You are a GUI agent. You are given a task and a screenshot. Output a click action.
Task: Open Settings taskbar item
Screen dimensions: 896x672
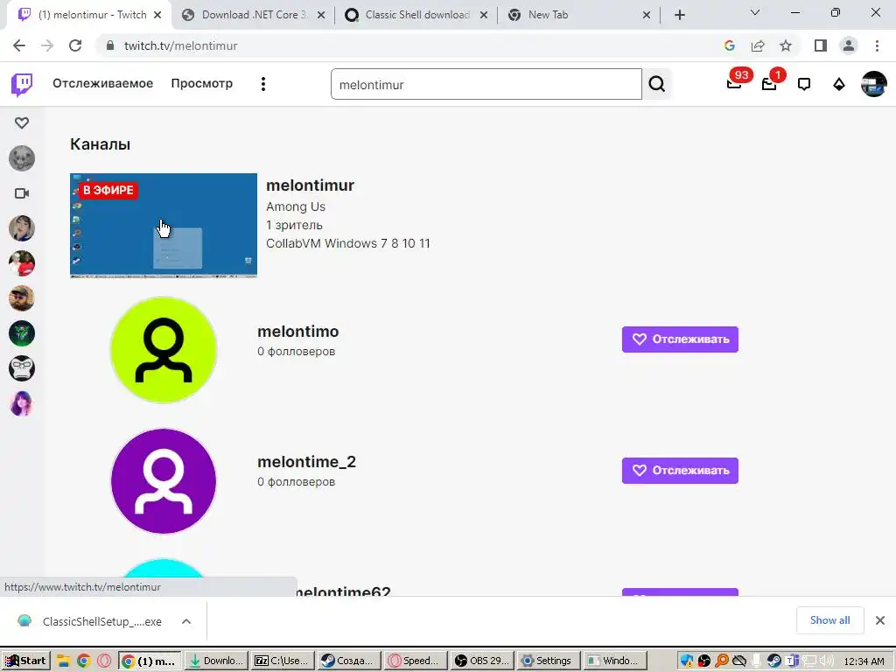(548, 661)
